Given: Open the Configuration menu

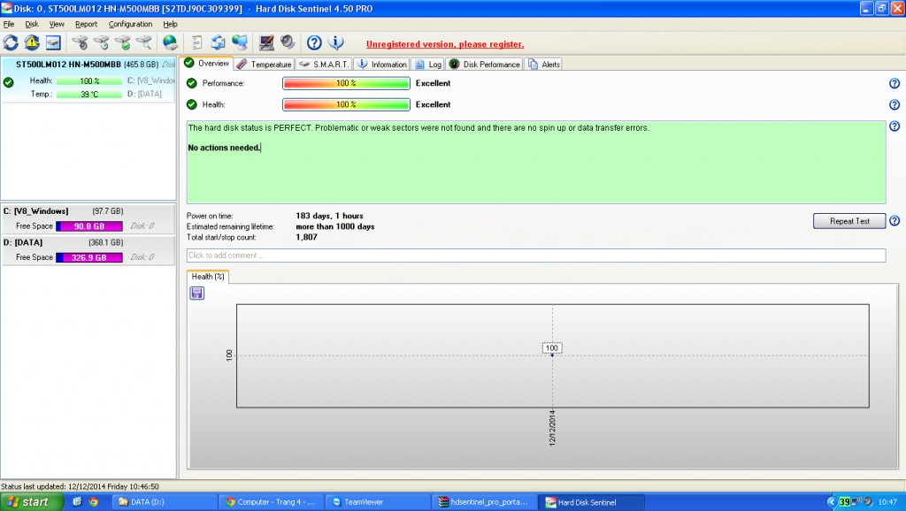Looking at the screenshot, I should pyautogui.click(x=130, y=24).
